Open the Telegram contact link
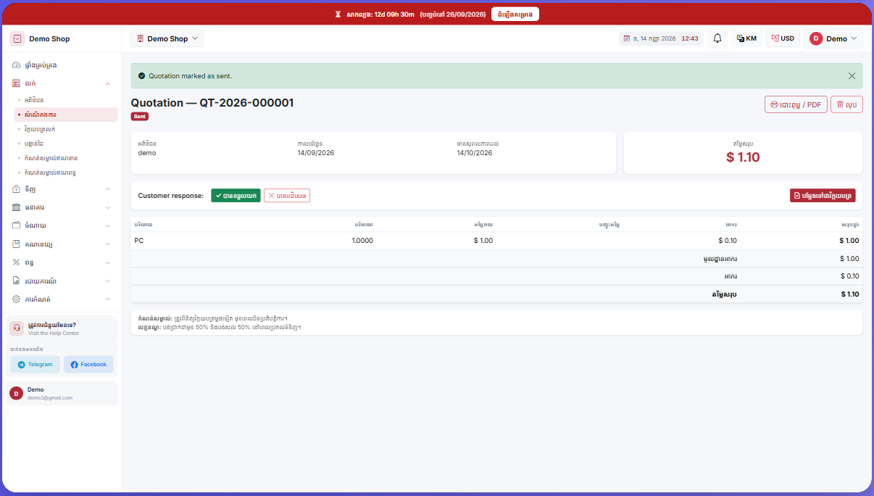The image size is (874, 496). coord(35,364)
